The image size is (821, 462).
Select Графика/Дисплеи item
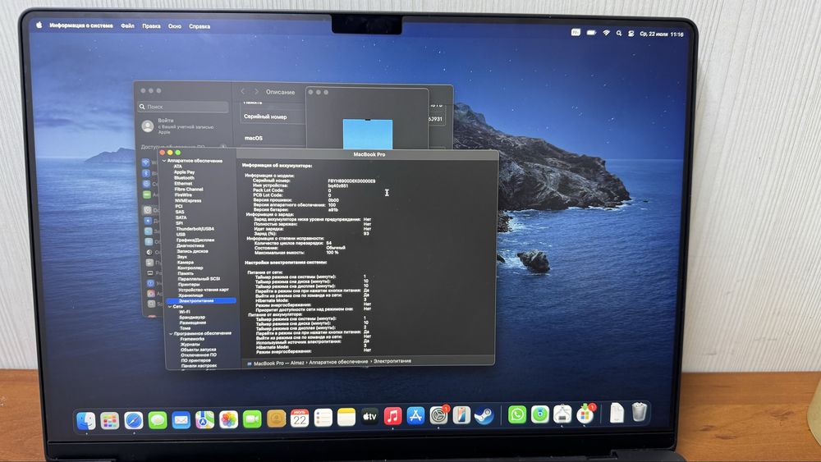coord(195,240)
